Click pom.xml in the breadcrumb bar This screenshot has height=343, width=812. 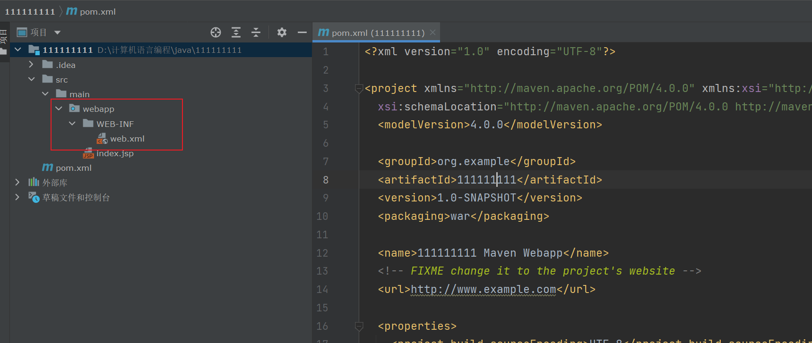pos(97,12)
